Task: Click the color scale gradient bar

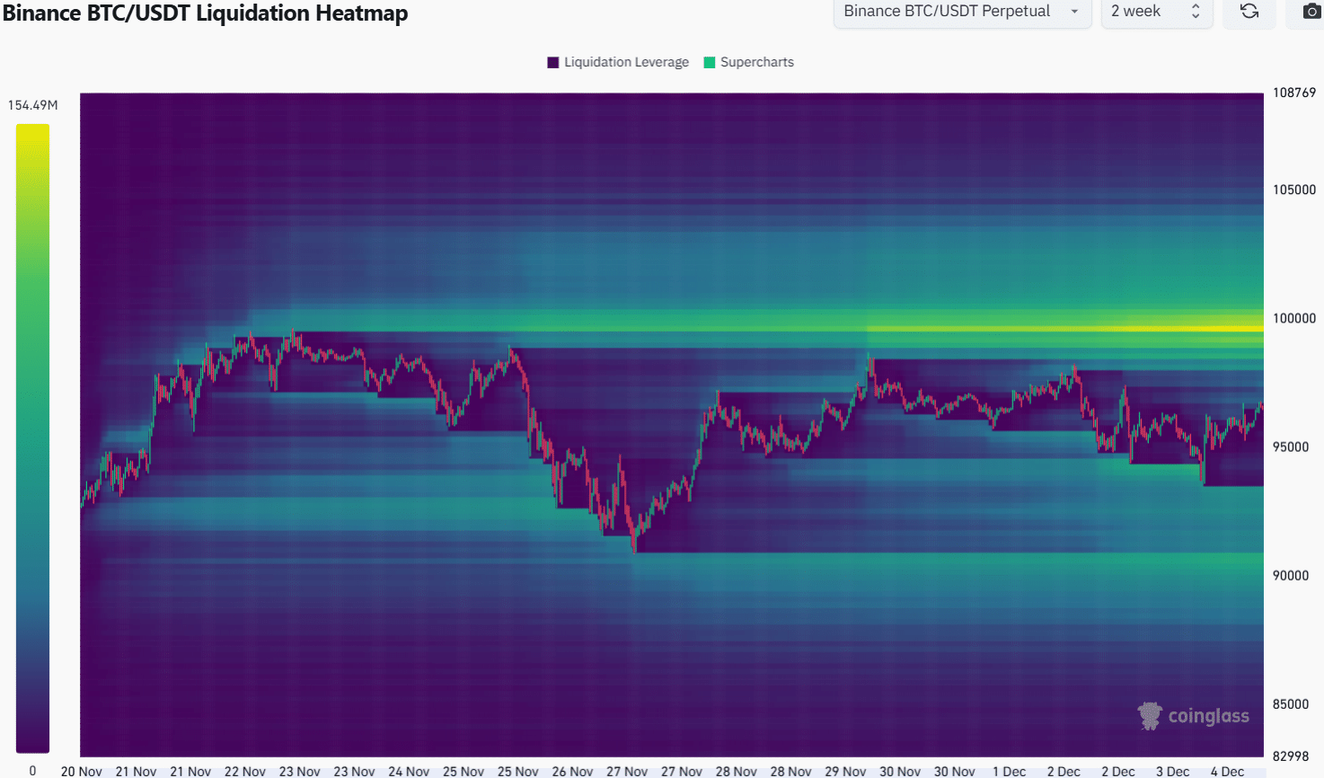Action: [x=32, y=438]
